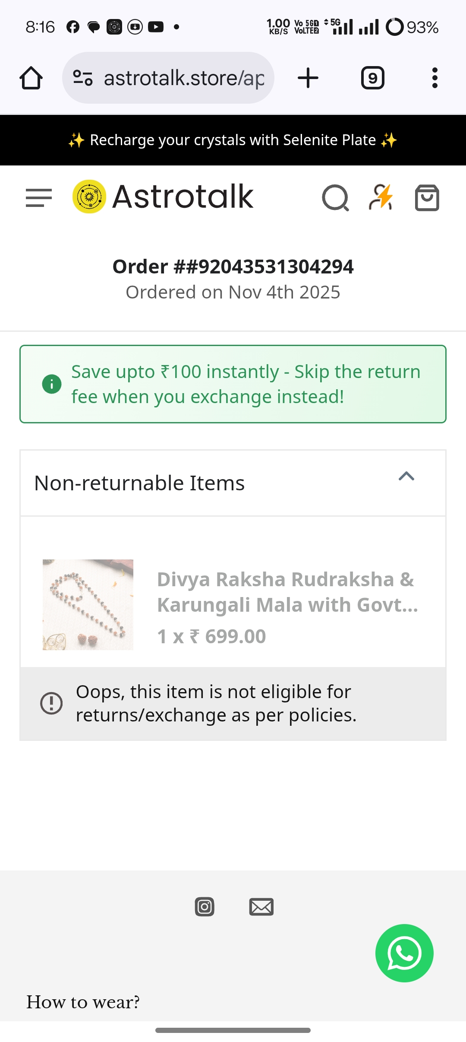Show the open tabs switcher
Viewport: 466px width, 1042px height.
pyautogui.click(x=372, y=78)
